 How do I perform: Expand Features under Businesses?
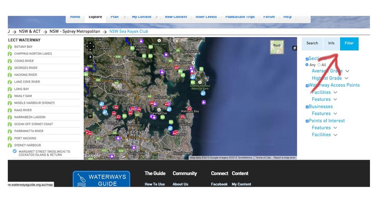[x=335, y=114]
